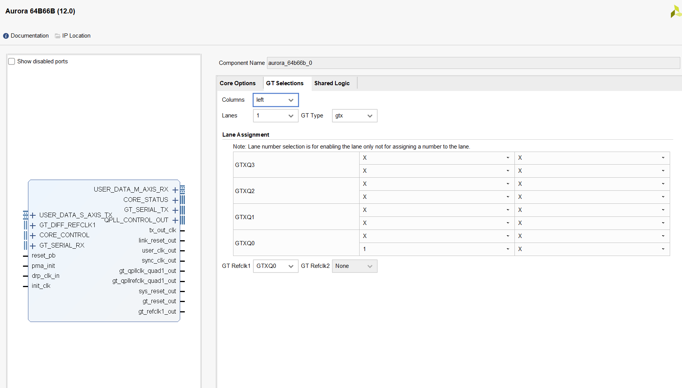Expand QPLL_CONTROL_OUT port plus icon
This screenshot has width=682, height=388.
tap(175, 220)
